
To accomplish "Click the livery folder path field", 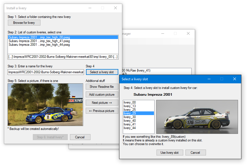I will [63, 57].
